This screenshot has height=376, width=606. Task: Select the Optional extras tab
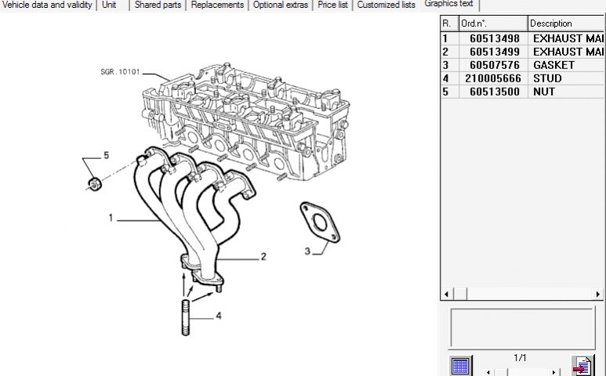pyautogui.click(x=281, y=5)
